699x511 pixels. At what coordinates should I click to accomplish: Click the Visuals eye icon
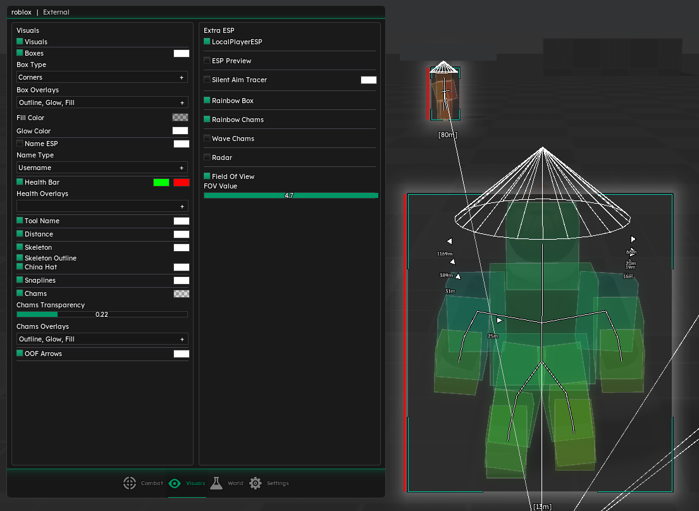tap(175, 483)
